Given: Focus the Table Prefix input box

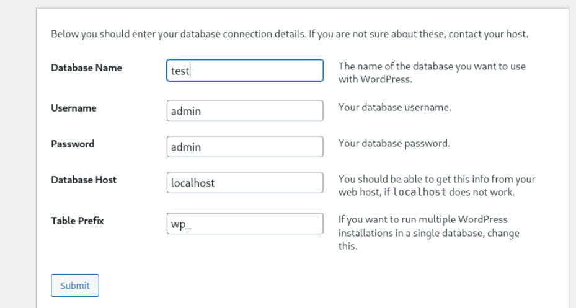Looking at the screenshot, I should 245,224.
